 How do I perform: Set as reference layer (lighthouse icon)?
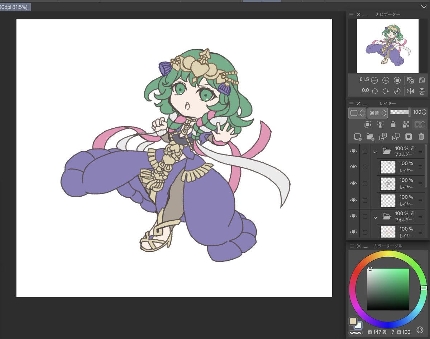click(x=380, y=124)
